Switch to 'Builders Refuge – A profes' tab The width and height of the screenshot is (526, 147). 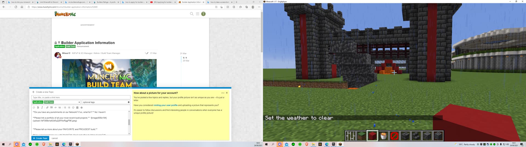click(106, 2)
